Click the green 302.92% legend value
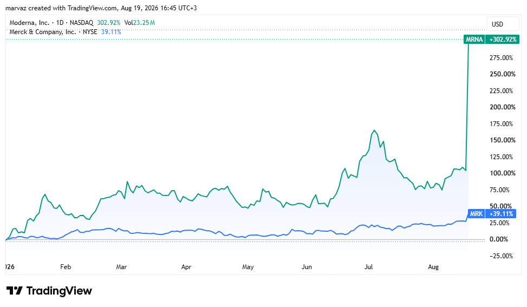This screenshot has width=527, height=307. click(108, 23)
